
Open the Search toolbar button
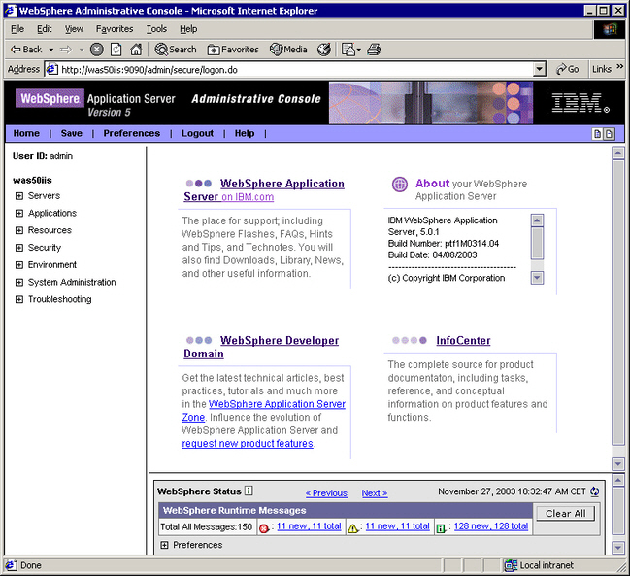click(176, 50)
